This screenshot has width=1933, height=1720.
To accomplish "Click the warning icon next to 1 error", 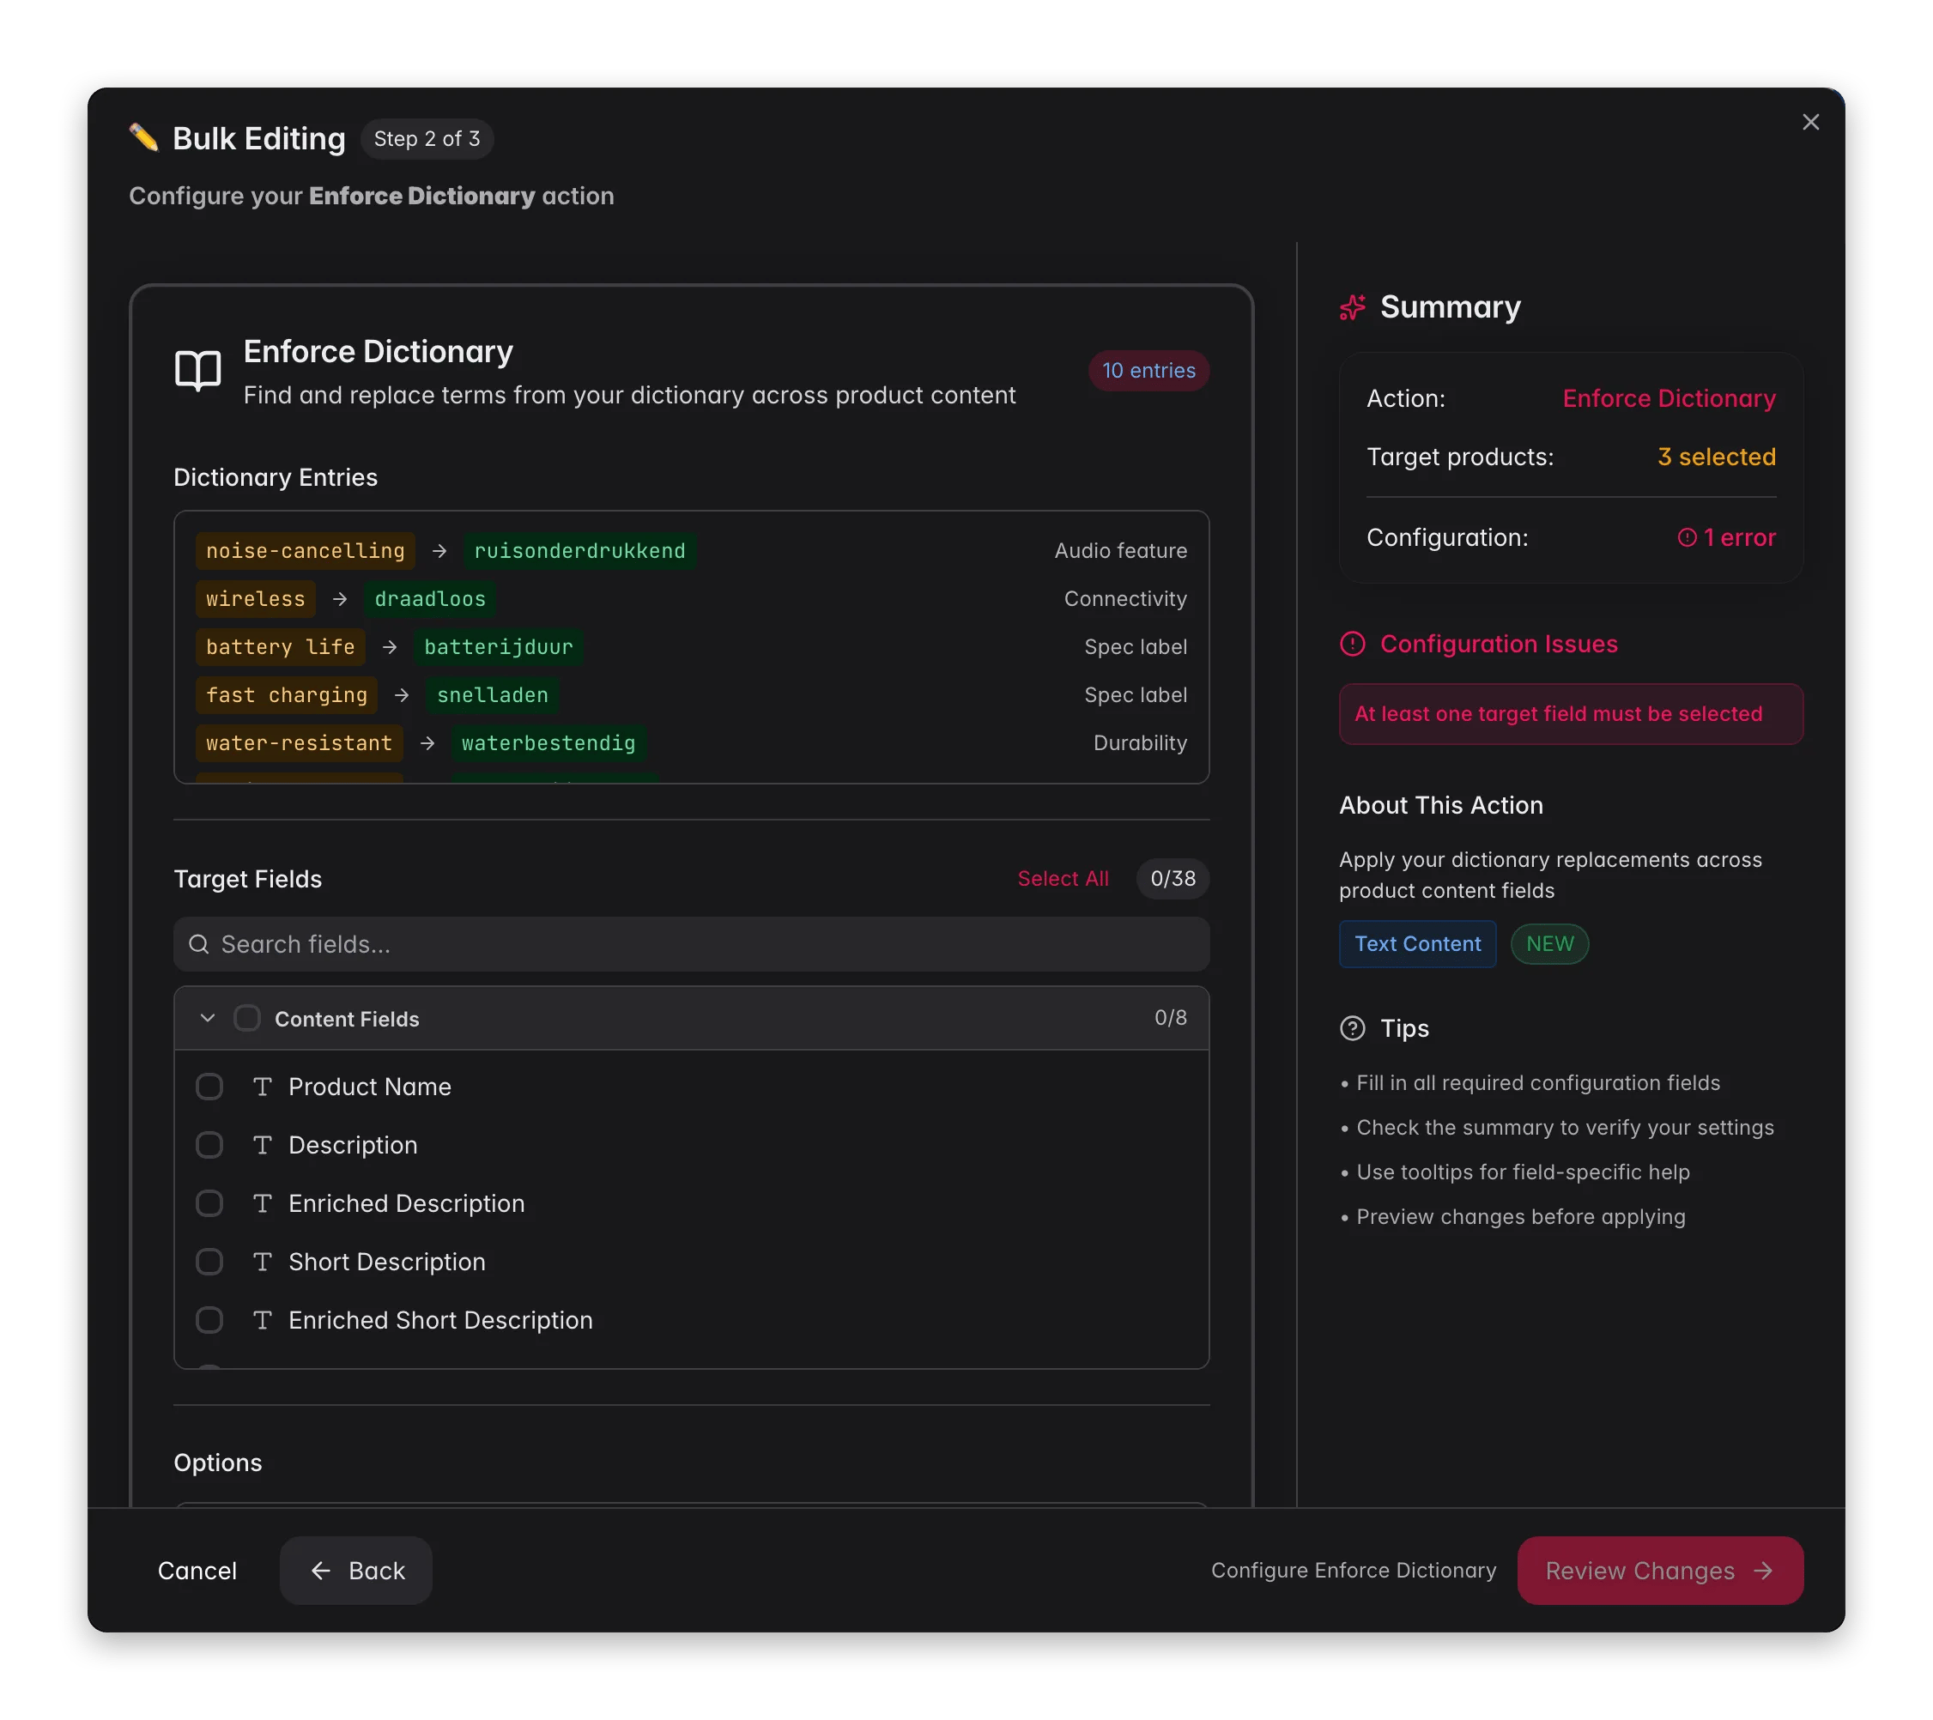I will 1686,537.
